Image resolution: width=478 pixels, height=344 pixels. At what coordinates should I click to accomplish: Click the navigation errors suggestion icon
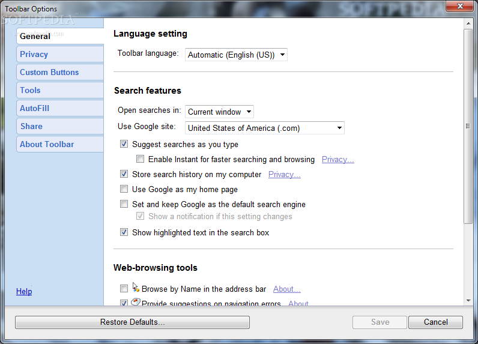point(136,302)
